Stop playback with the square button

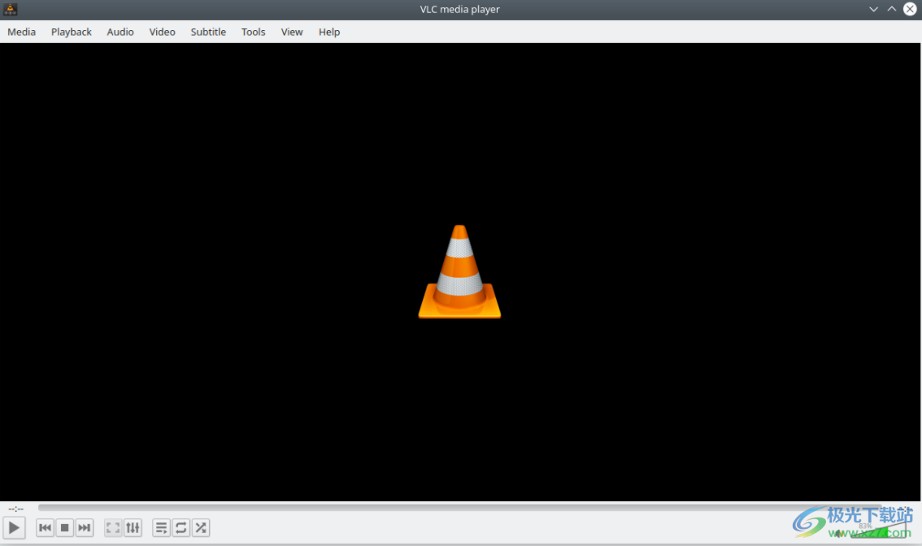click(65, 528)
